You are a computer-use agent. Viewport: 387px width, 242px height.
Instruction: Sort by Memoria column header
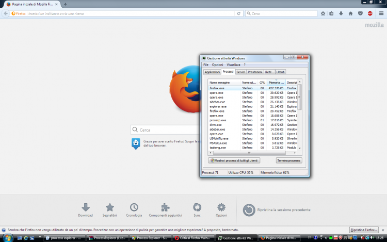pos(276,83)
